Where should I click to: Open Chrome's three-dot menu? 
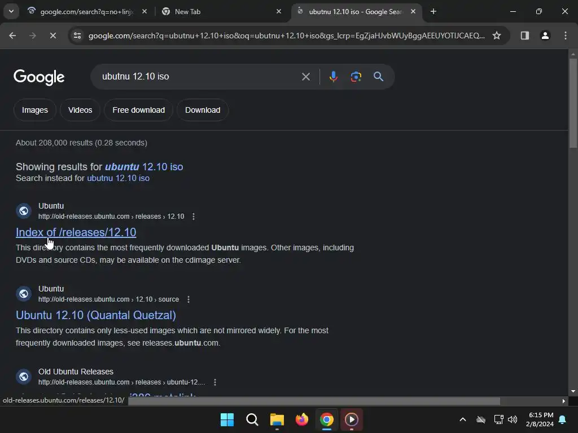[x=566, y=36]
